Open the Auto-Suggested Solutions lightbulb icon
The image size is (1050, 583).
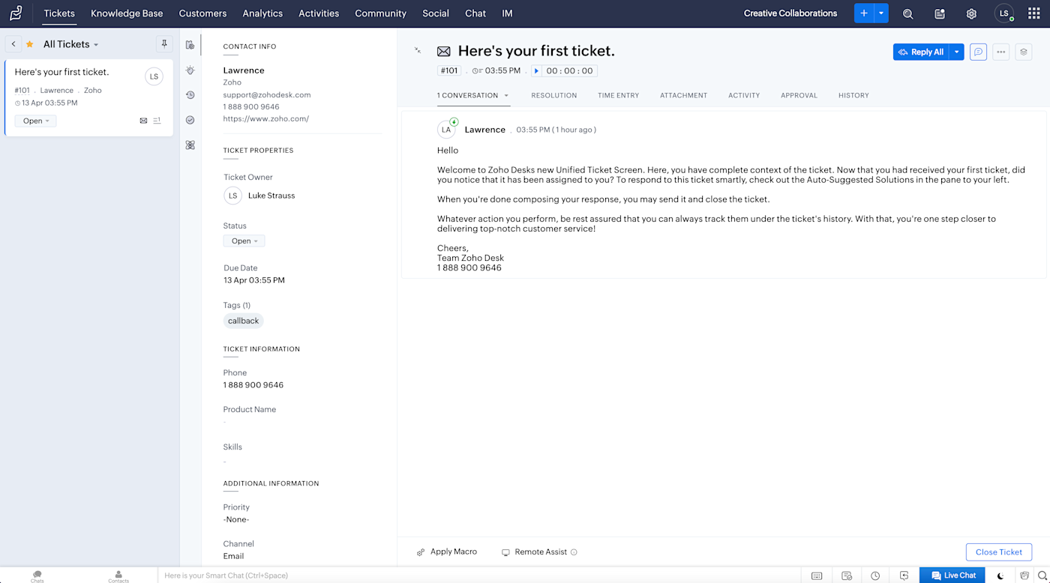190,70
